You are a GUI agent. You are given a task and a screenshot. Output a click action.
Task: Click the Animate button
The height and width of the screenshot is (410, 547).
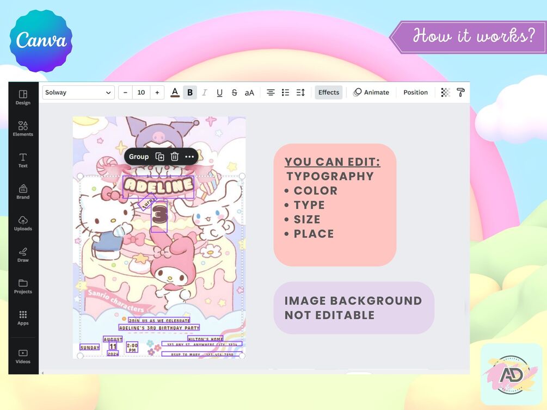tap(372, 92)
